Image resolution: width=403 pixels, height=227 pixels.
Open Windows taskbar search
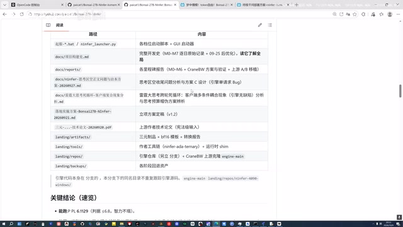click(11, 224)
